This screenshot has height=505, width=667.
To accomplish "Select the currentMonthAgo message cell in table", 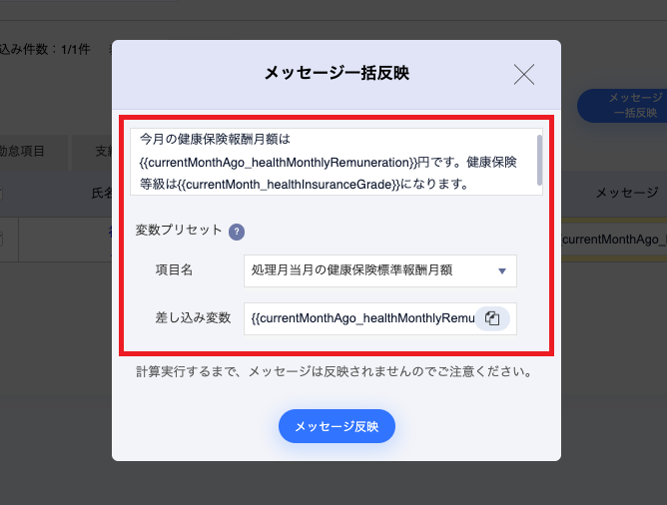I will [614, 240].
